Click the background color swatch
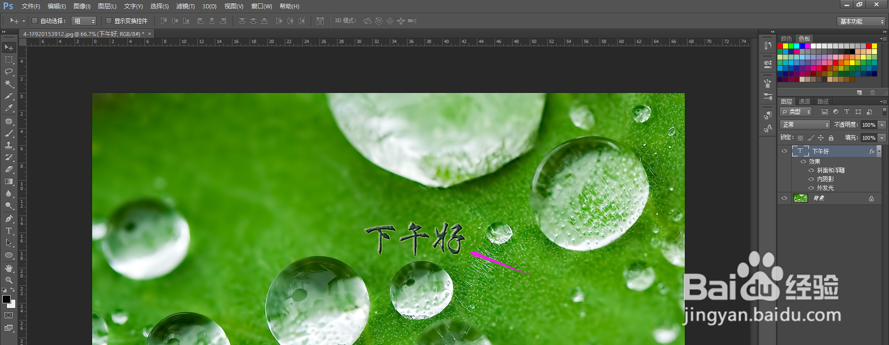This screenshot has height=345, width=889. pos(13,305)
